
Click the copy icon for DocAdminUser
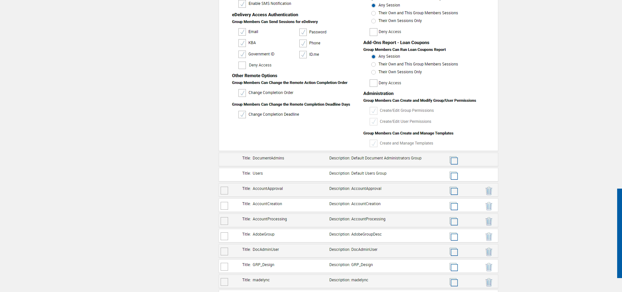click(454, 252)
